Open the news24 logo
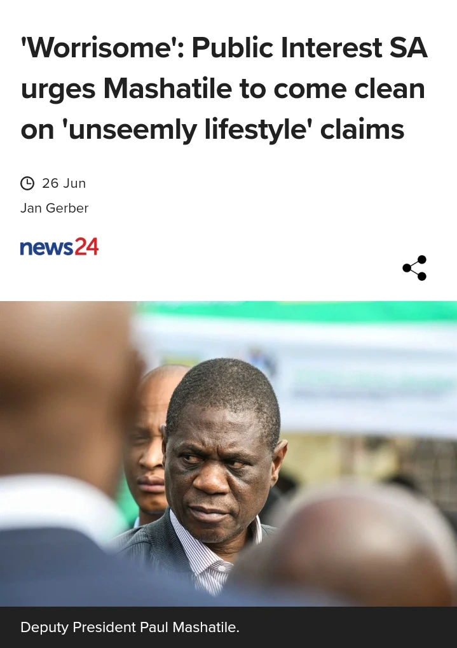457x648 pixels. pyautogui.click(x=60, y=247)
